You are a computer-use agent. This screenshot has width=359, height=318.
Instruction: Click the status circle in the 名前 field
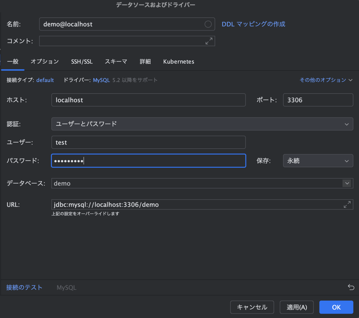pyautogui.click(x=208, y=24)
